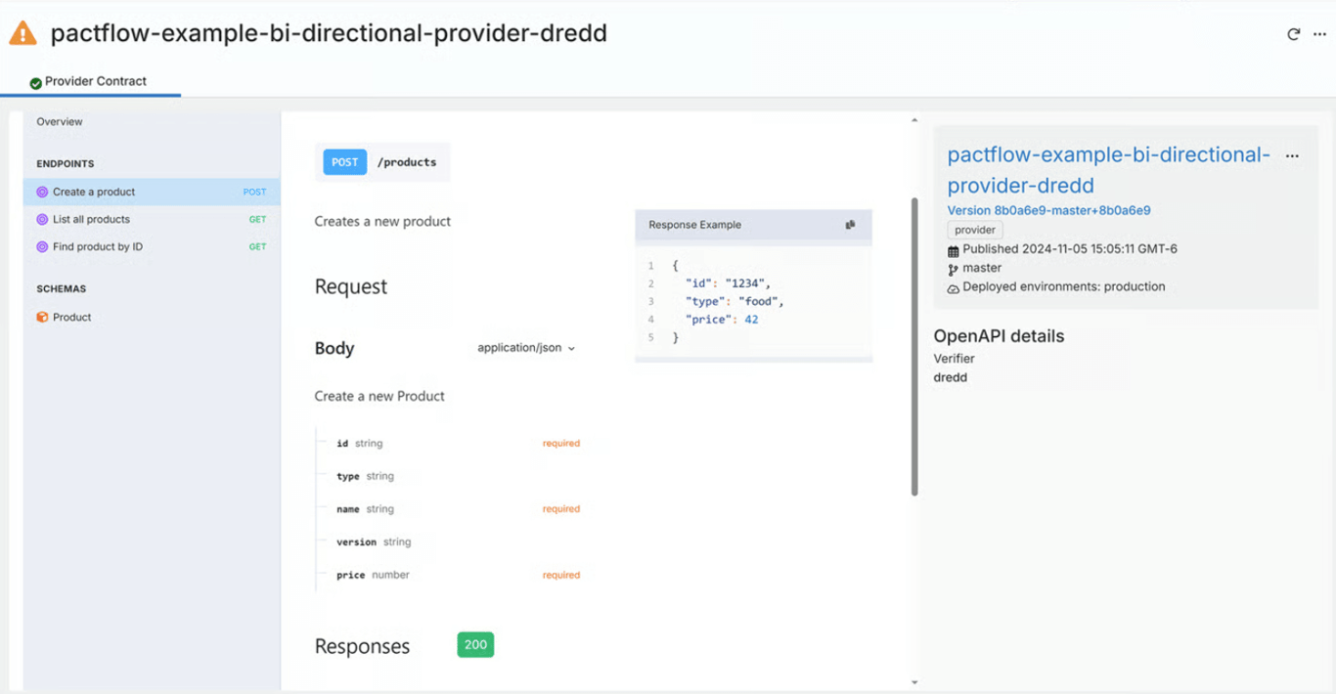
Task: Open the Product schema entry
Action: [x=152, y=318]
